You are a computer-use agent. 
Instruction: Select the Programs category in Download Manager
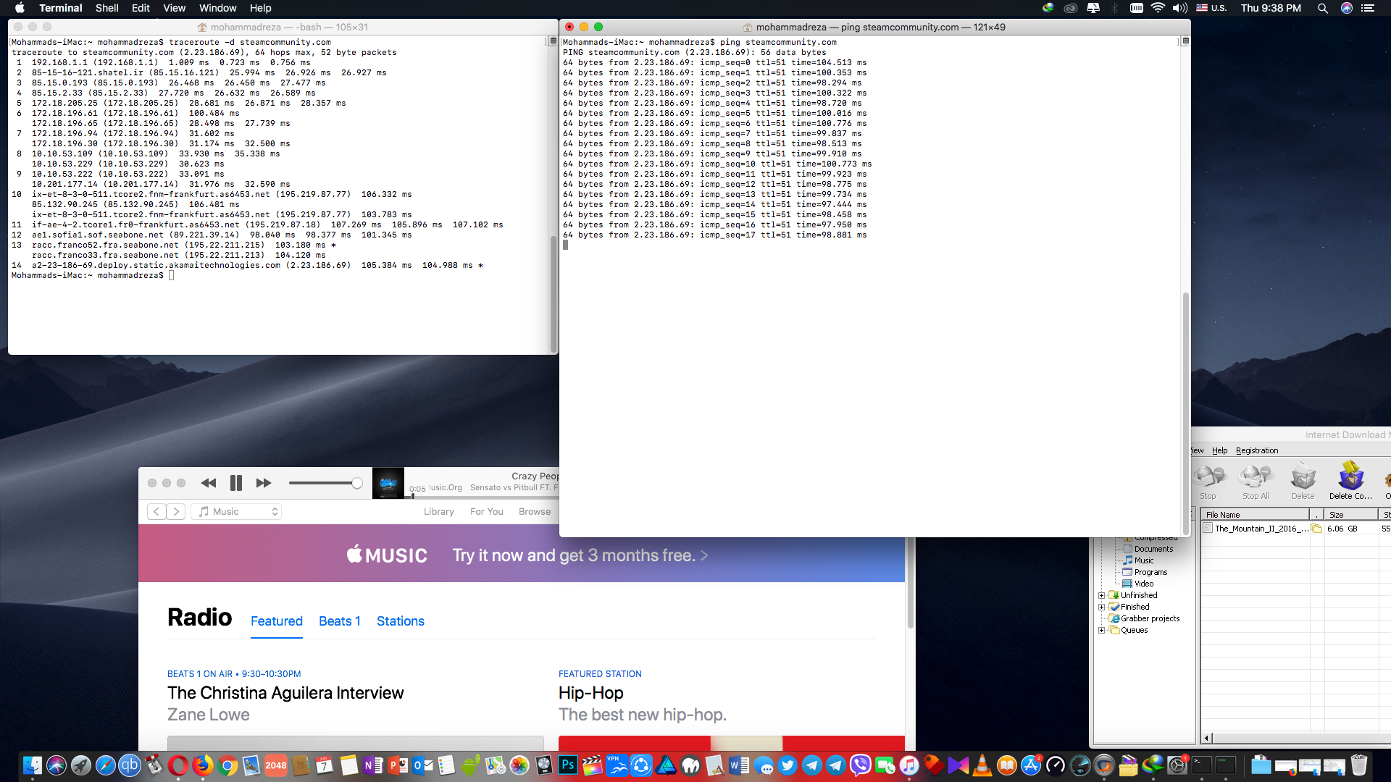(1150, 572)
